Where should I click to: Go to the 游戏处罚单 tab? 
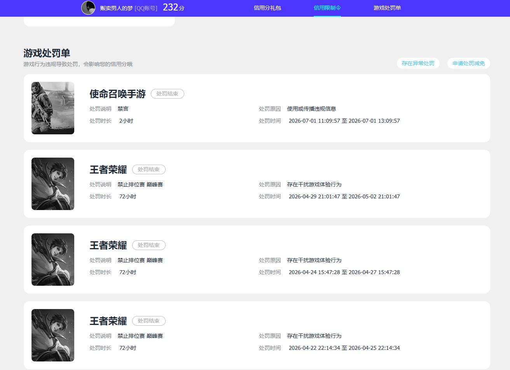pos(387,8)
